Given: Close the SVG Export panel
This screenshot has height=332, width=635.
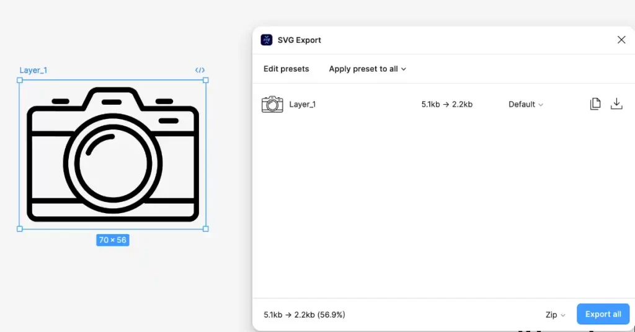Looking at the screenshot, I should tap(621, 40).
